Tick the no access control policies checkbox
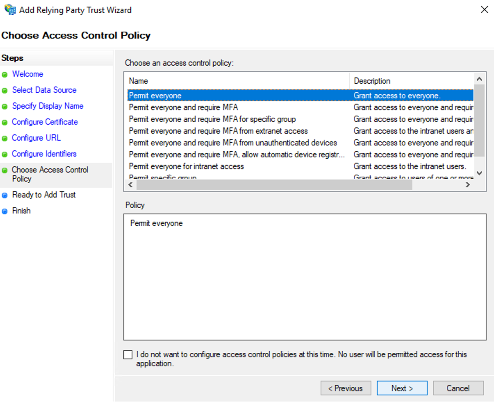 coord(128,354)
